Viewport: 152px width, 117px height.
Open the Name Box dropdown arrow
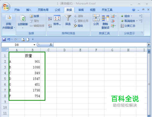tap(34, 45)
